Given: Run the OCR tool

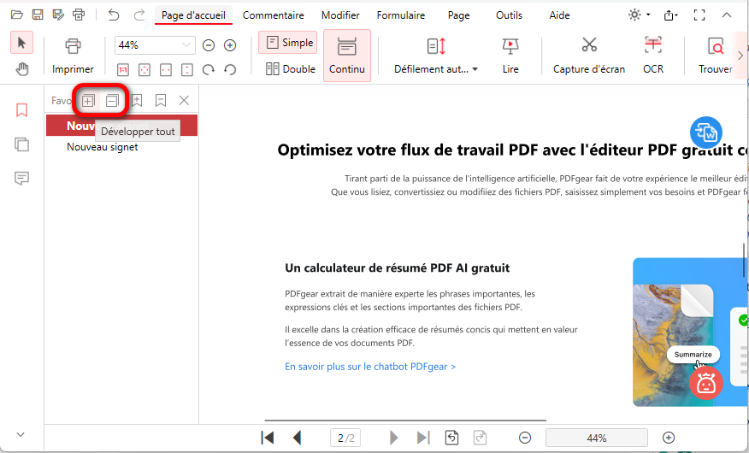Looking at the screenshot, I should (x=653, y=56).
